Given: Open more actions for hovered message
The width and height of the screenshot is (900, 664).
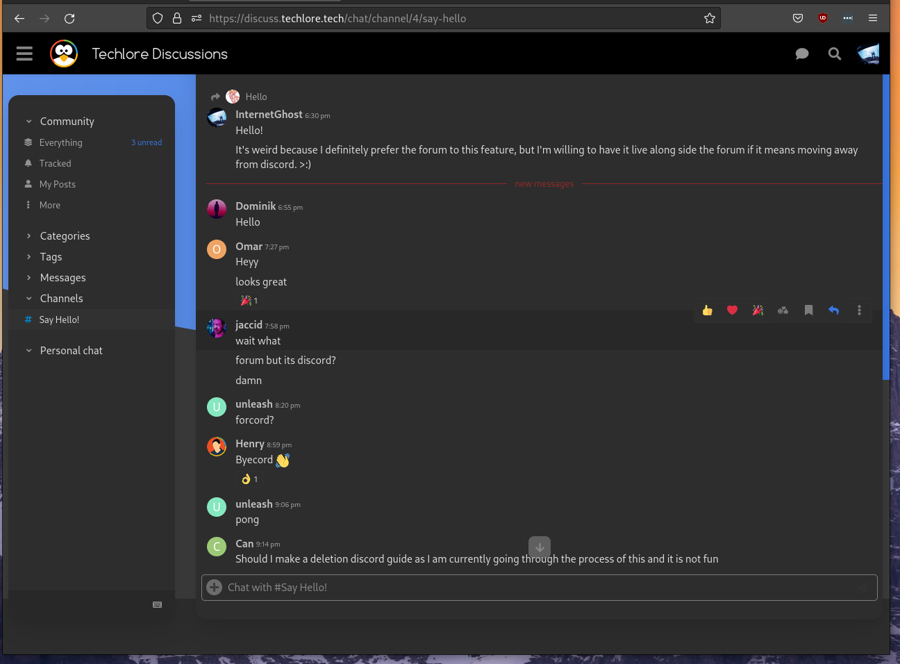Looking at the screenshot, I should 859,310.
